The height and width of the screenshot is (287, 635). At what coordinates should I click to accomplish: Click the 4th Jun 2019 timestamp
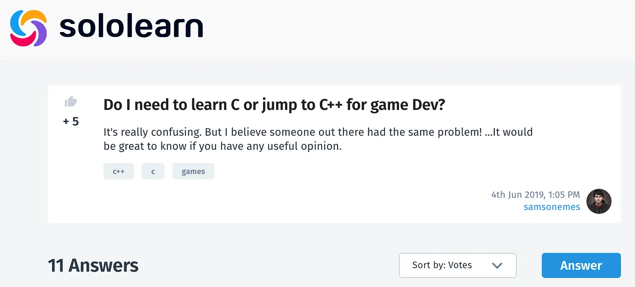535,195
